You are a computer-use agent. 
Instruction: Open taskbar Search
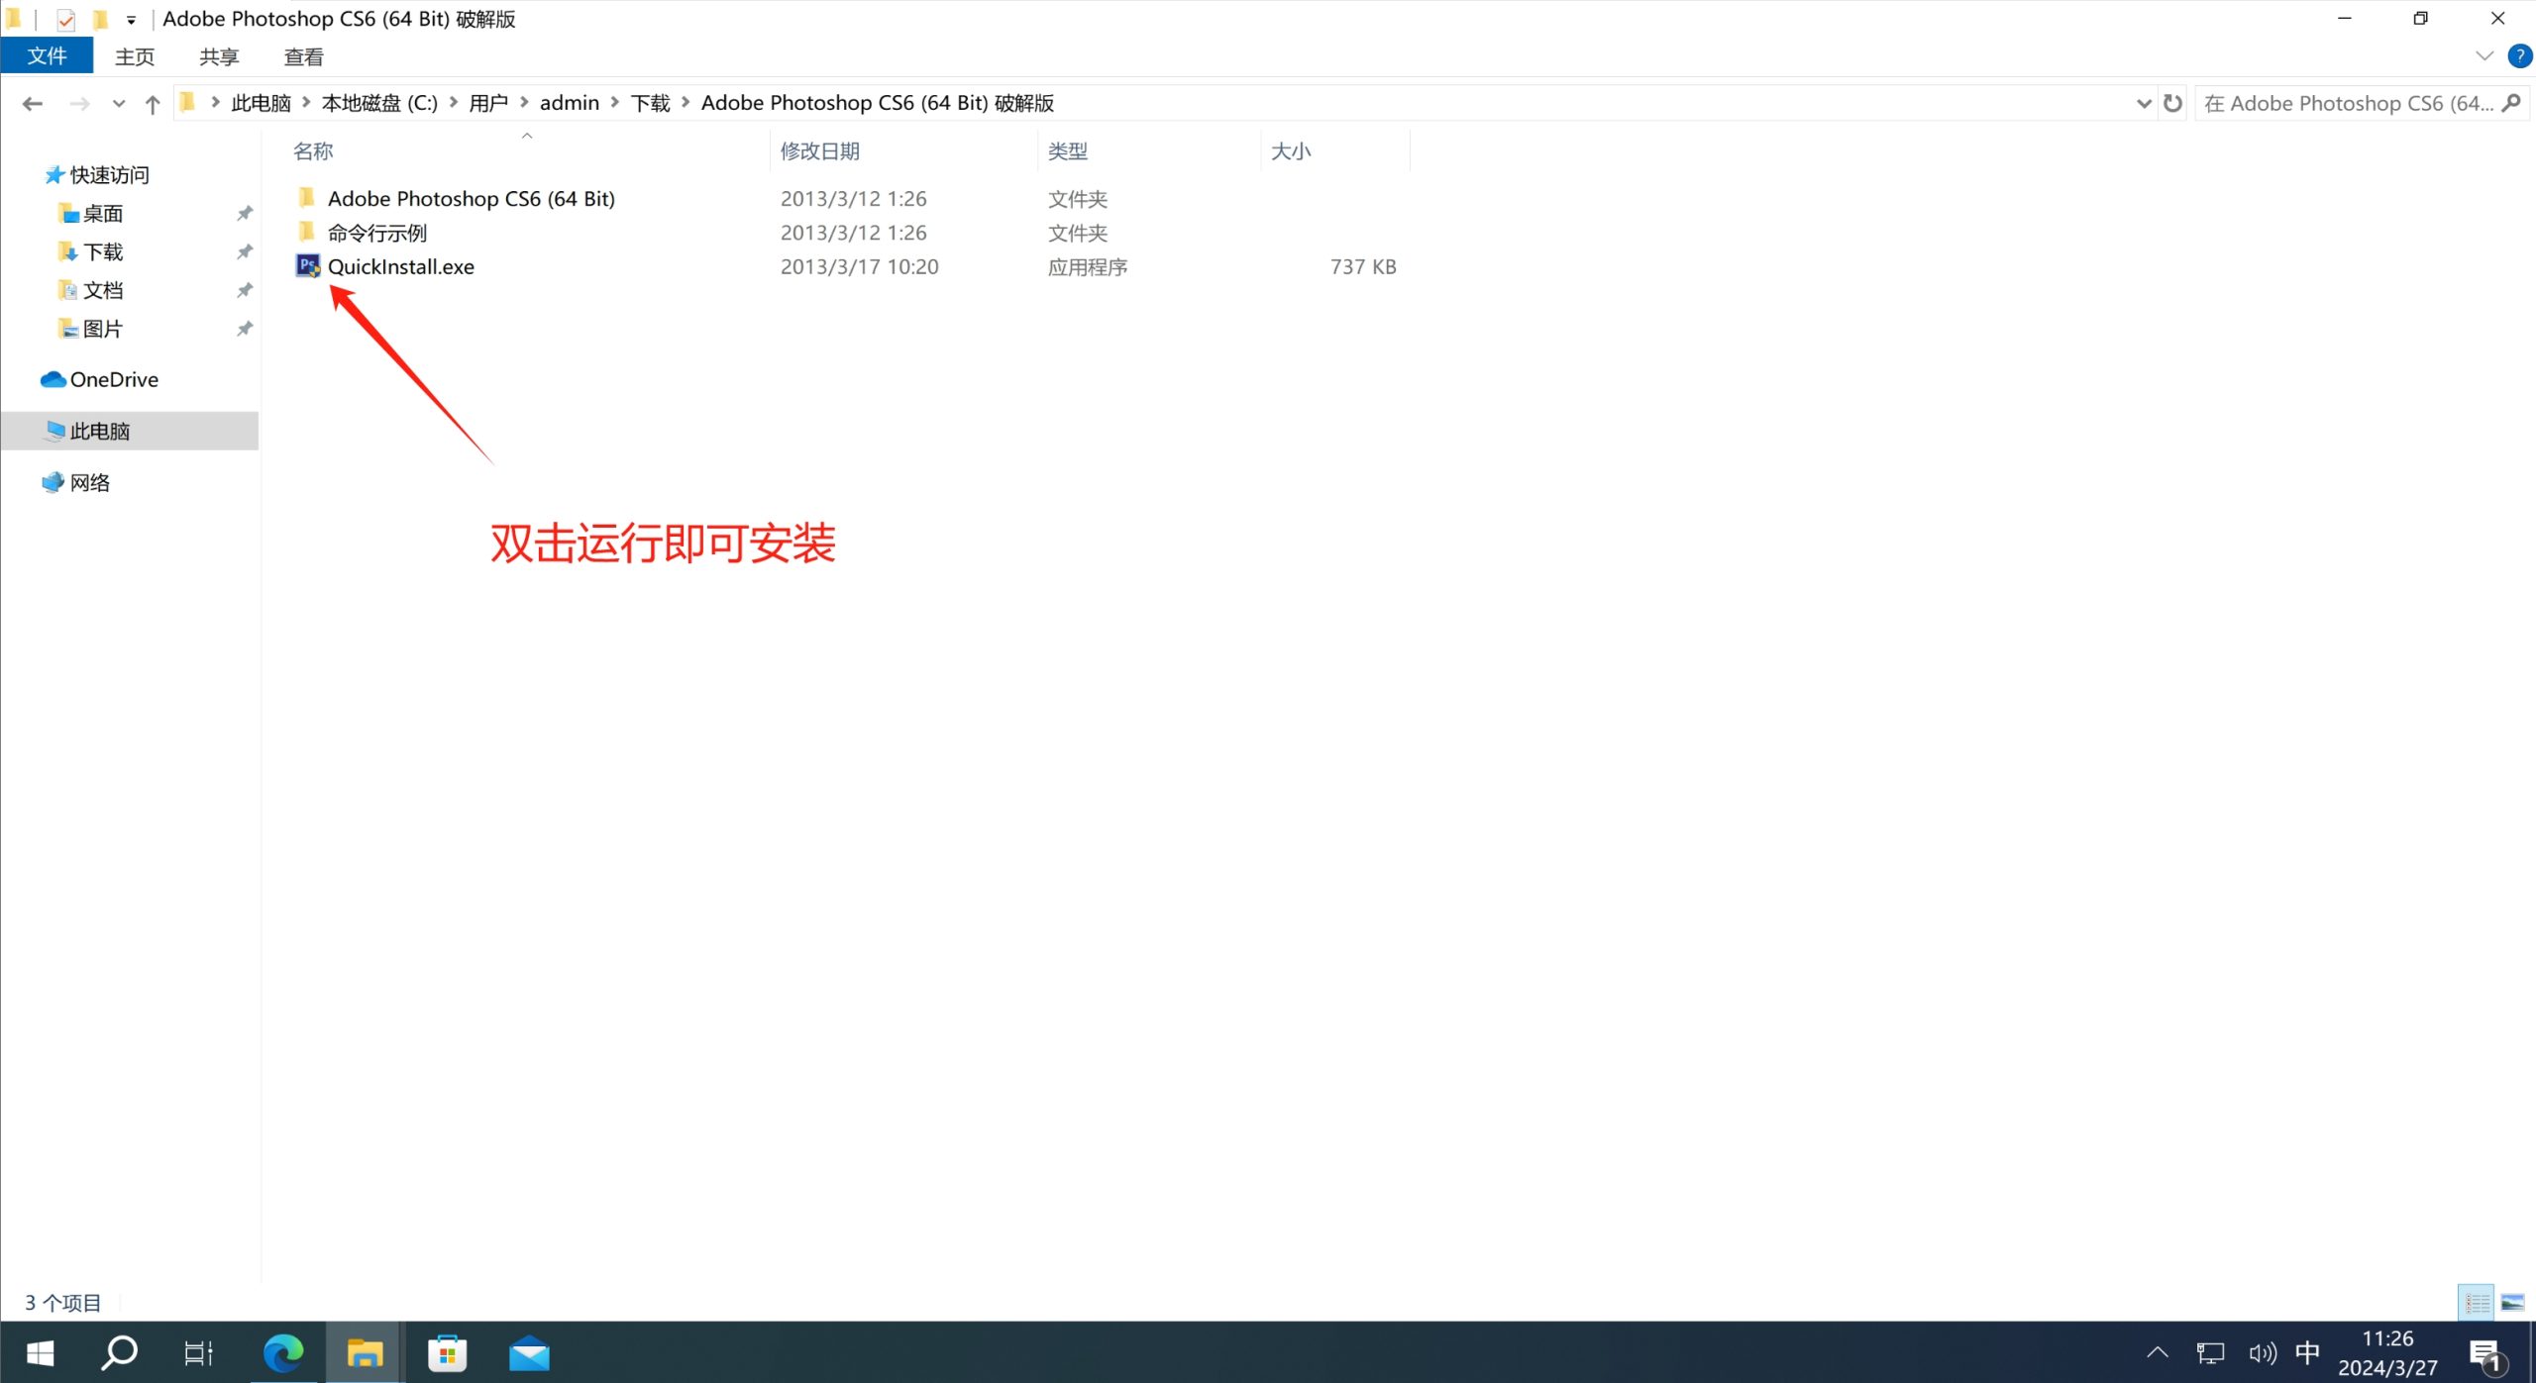tap(120, 1352)
